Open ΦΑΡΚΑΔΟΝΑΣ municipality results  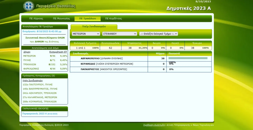(x=31, y=69)
